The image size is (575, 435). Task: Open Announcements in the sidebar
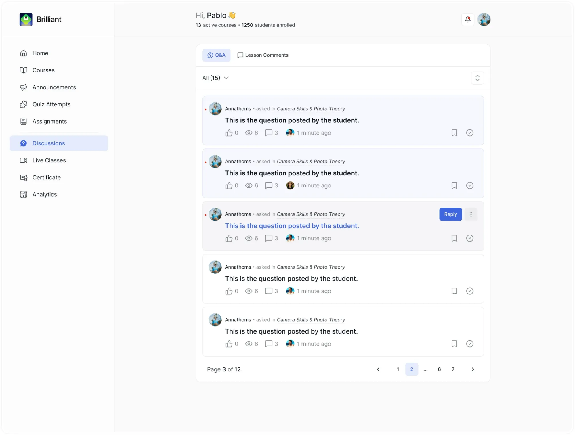tap(59, 87)
